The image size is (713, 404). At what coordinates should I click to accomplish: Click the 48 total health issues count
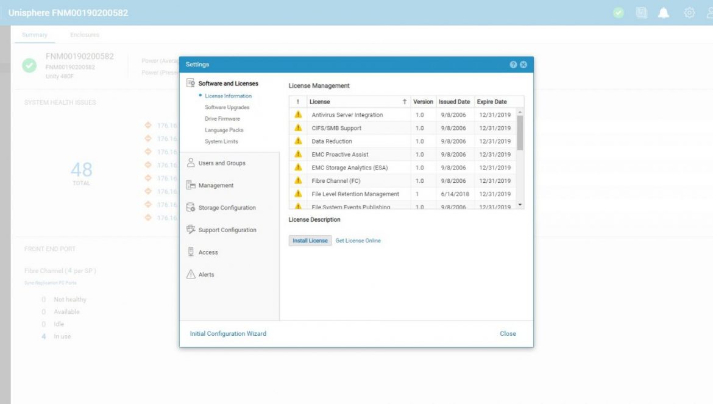[x=82, y=170]
